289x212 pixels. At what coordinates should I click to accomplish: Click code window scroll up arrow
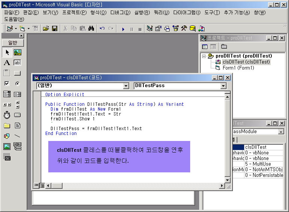click(x=228, y=97)
